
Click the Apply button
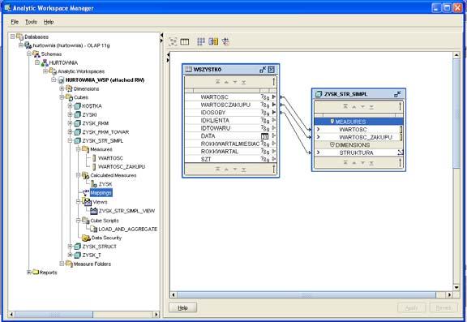(x=412, y=307)
